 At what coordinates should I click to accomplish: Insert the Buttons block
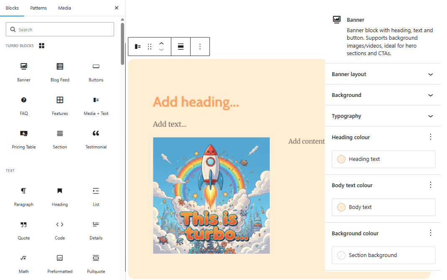(96, 72)
